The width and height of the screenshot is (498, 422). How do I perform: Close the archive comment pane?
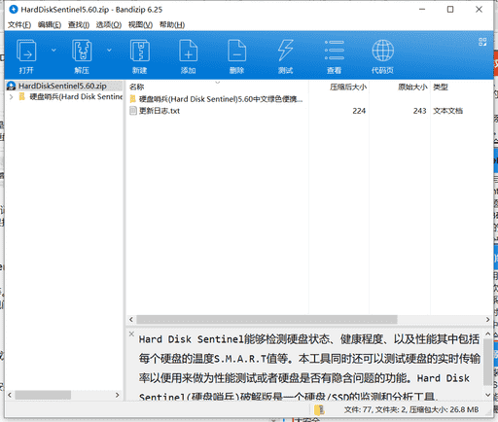click(131, 334)
